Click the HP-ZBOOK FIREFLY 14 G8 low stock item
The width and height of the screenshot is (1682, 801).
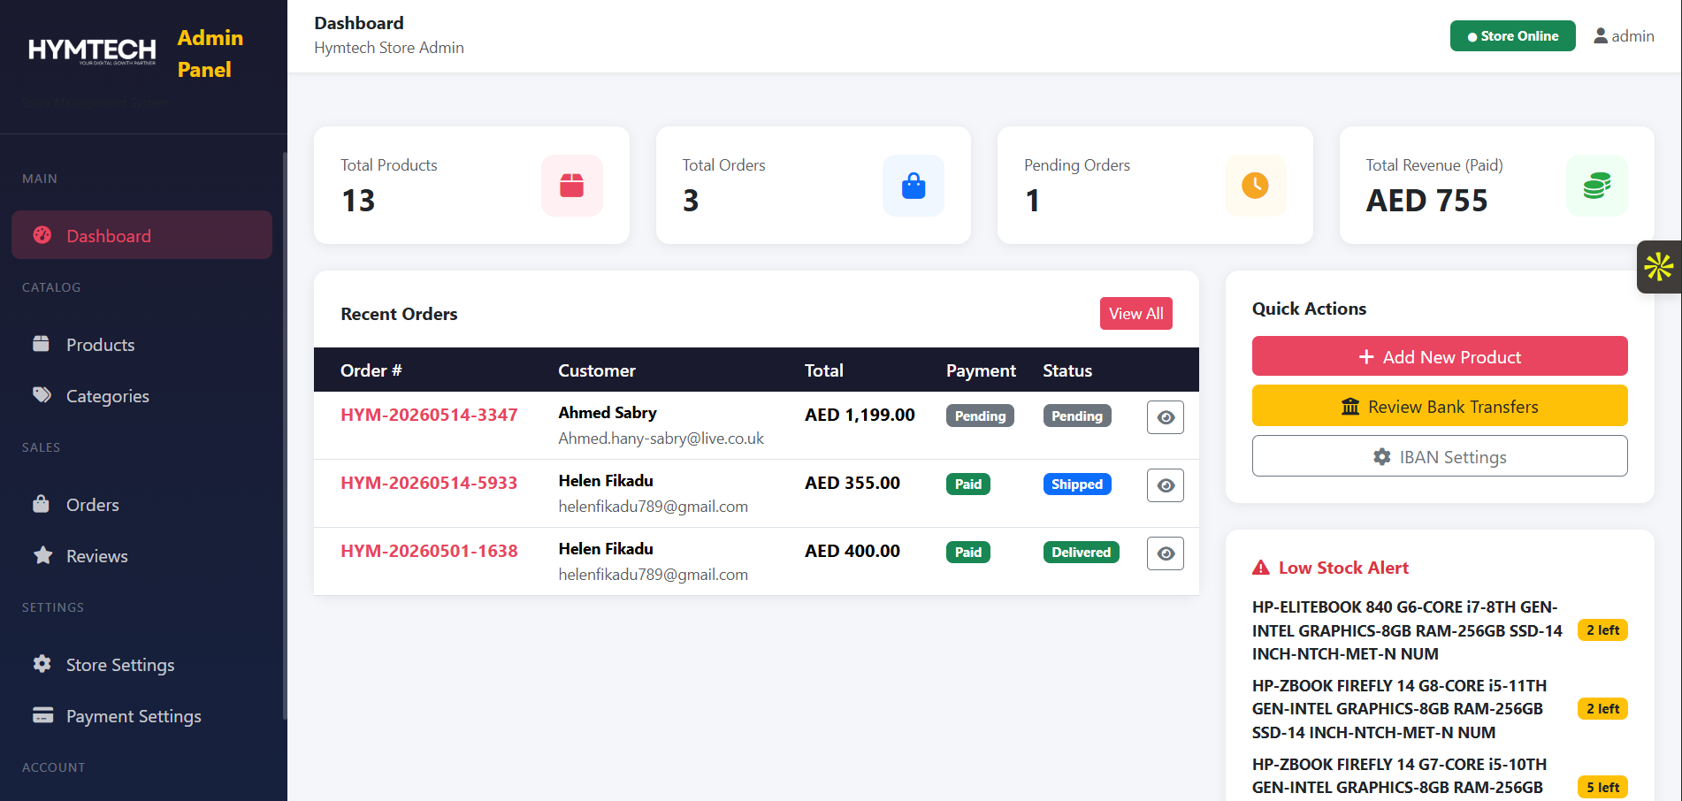pyautogui.click(x=1400, y=709)
